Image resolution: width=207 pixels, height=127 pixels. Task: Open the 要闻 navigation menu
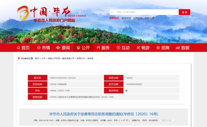63,48
